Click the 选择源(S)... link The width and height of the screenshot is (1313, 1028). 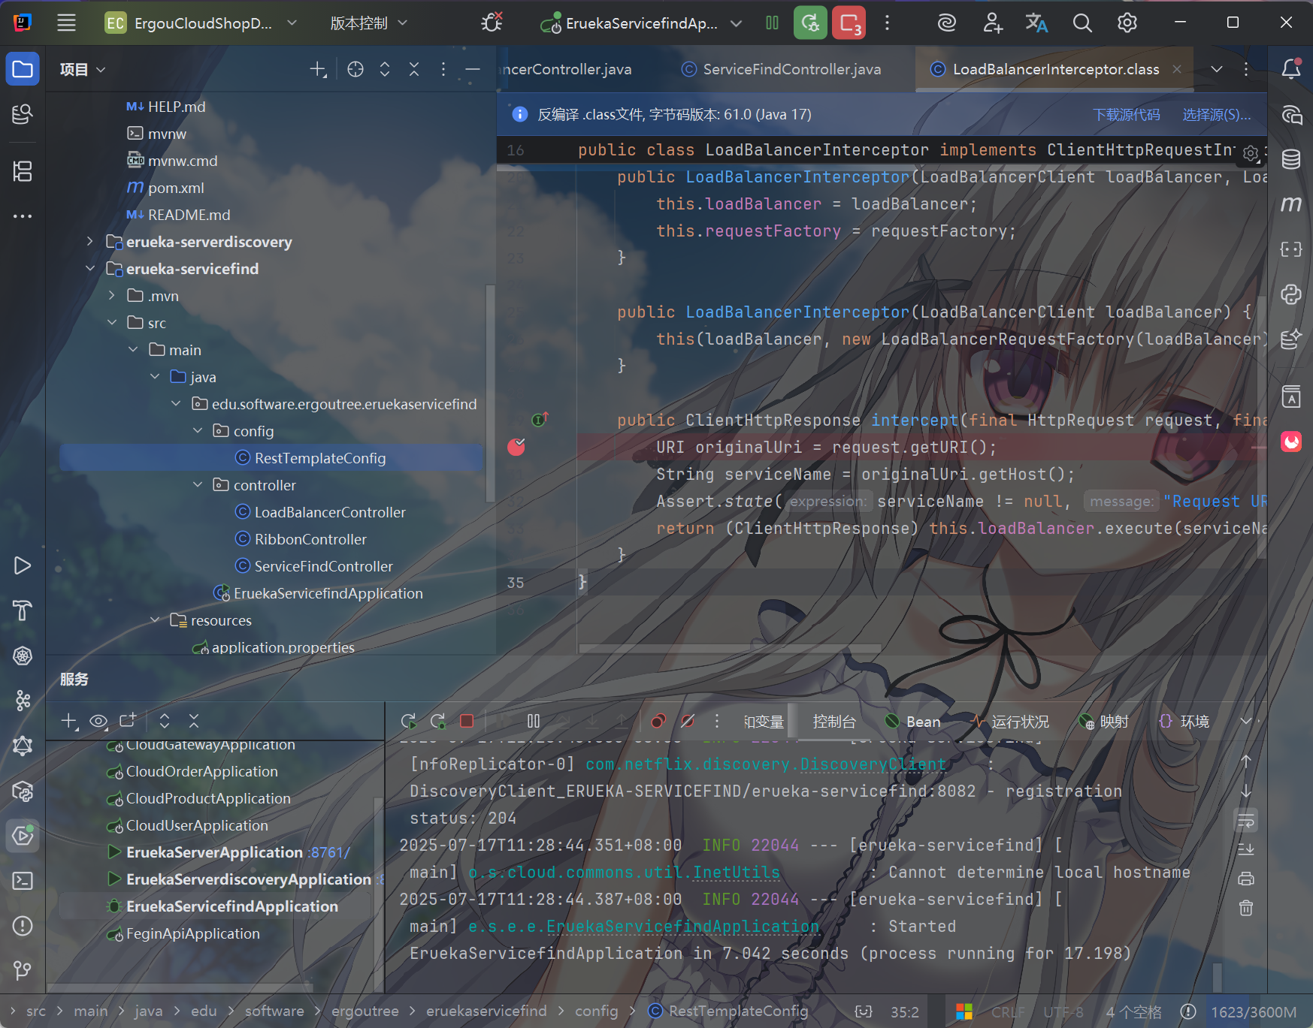tap(1217, 115)
